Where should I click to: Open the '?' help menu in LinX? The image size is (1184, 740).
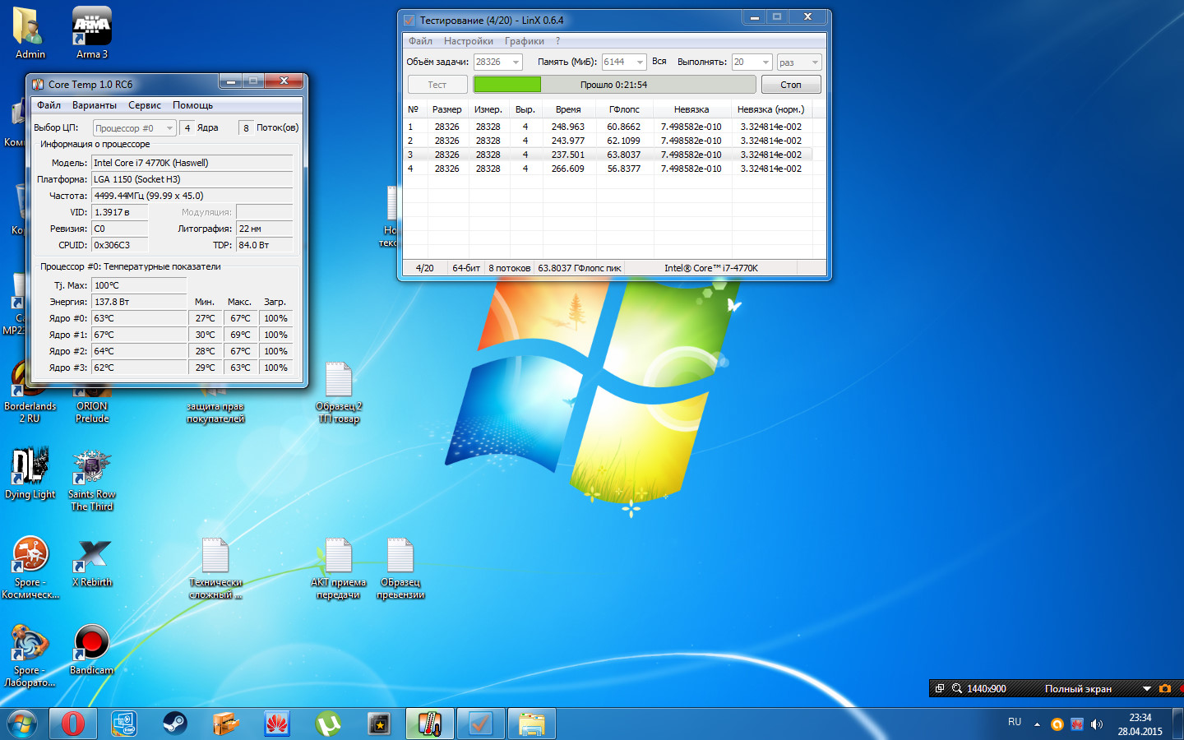click(557, 41)
